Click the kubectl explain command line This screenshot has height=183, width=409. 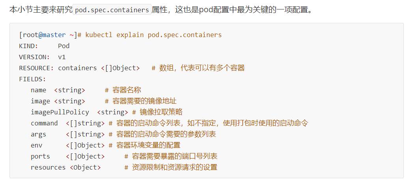coord(120,35)
